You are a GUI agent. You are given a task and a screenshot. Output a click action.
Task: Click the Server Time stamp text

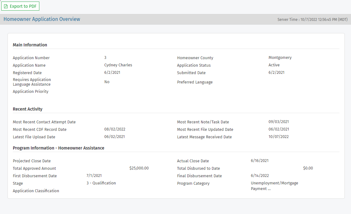pyautogui.click(x=313, y=19)
